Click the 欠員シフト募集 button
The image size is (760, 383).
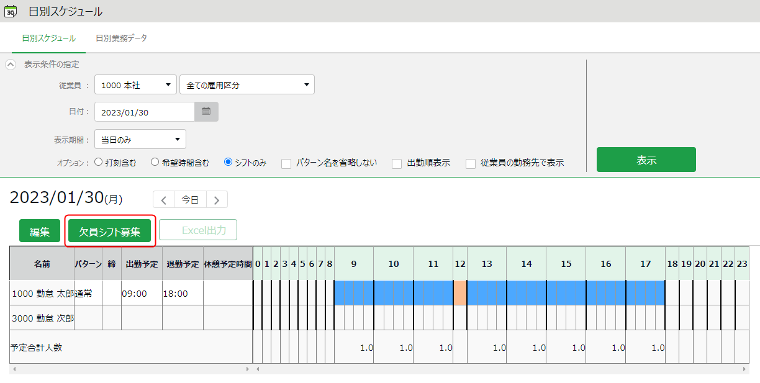tap(109, 231)
